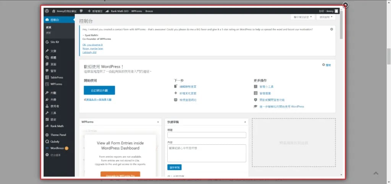
Task: Click the 編輯靜態首頁 link
Action: [x=188, y=86]
